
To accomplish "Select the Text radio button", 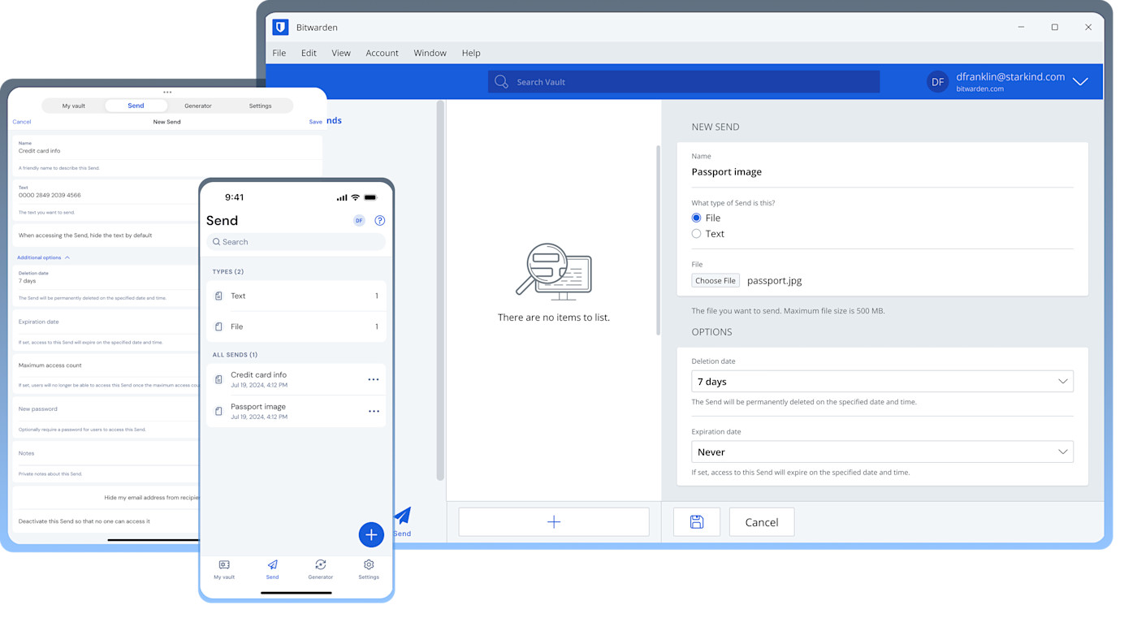I will point(696,234).
